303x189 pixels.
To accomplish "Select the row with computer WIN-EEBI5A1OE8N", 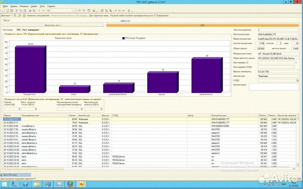I will click(x=149, y=126).
